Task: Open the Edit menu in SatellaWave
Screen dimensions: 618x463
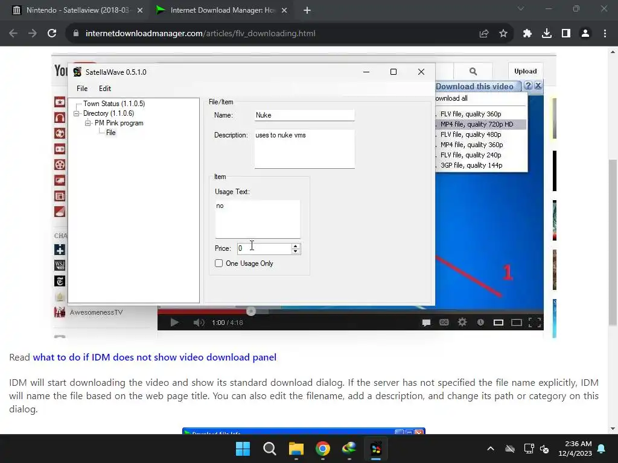Action: pos(105,89)
